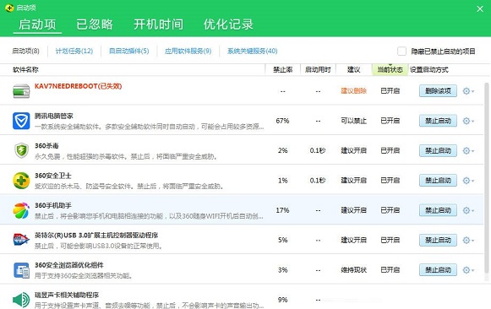491x309 pixels.
Task: Click the 瑞昱声卡 speaker icon
Action: (21, 300)
